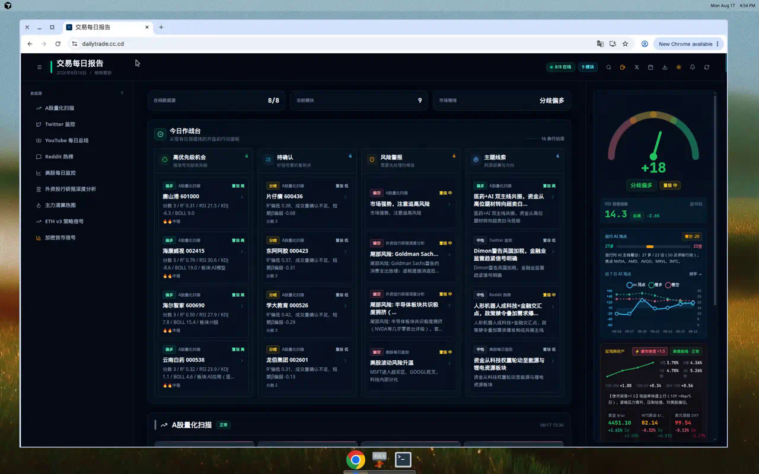Click the New Chrome available button
Image resolution: width=759 pixels, height=474 pixels.
click(x=689, y=44)
